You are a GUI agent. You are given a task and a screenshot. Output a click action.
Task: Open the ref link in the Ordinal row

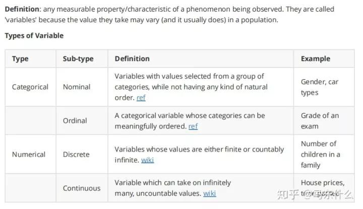point(193,126)
